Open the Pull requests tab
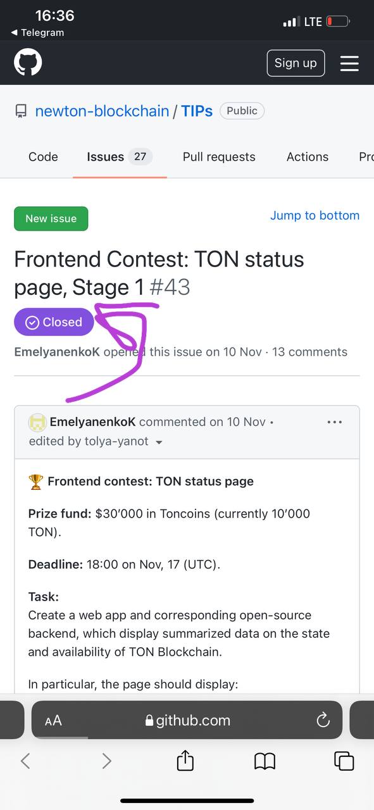This screenshot has width=374, height=810. pyautogui.click(x=219, y=157)
